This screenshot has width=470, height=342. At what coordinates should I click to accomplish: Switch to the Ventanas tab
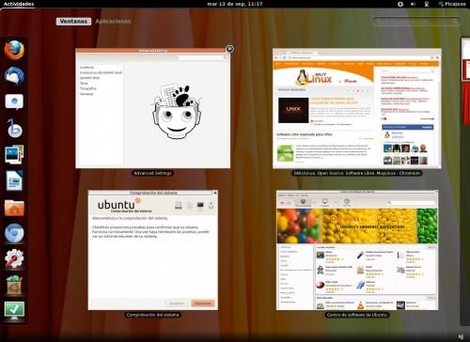[x=73, y=22]
